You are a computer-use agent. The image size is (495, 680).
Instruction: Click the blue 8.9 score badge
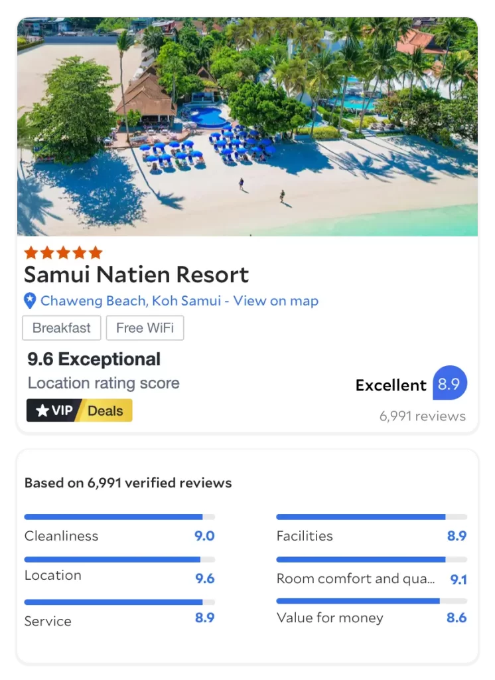(x=449, y=383)
